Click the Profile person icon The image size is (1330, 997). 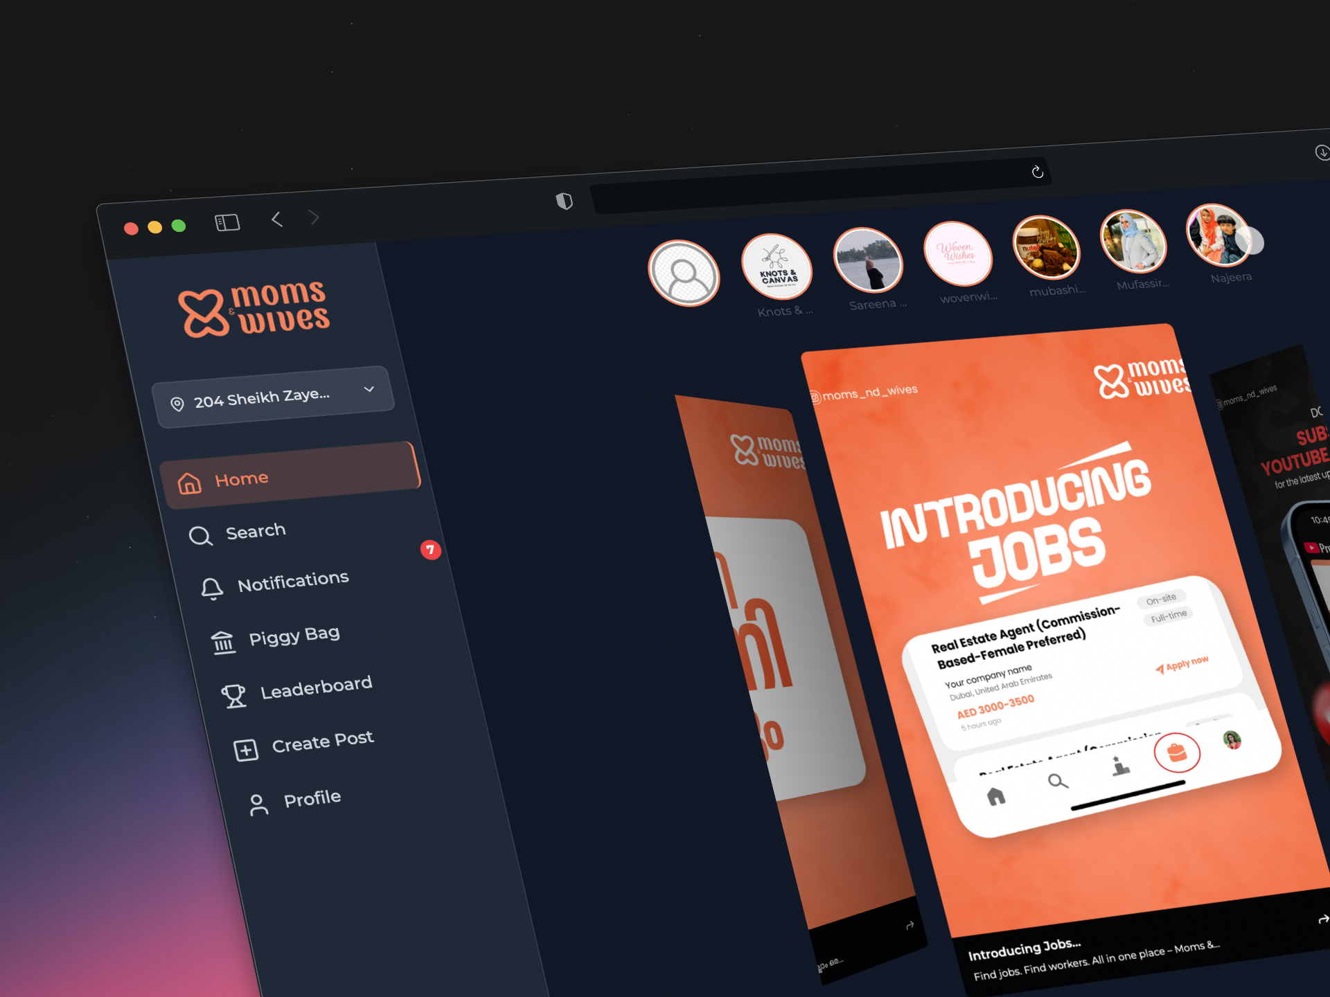point(258,805)
